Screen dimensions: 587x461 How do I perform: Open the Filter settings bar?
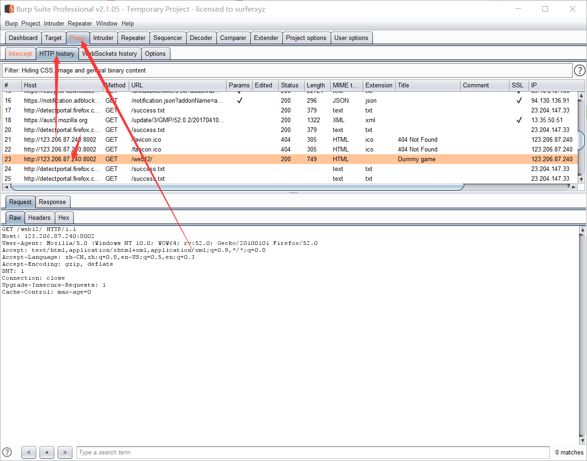(x=287, y=71)
